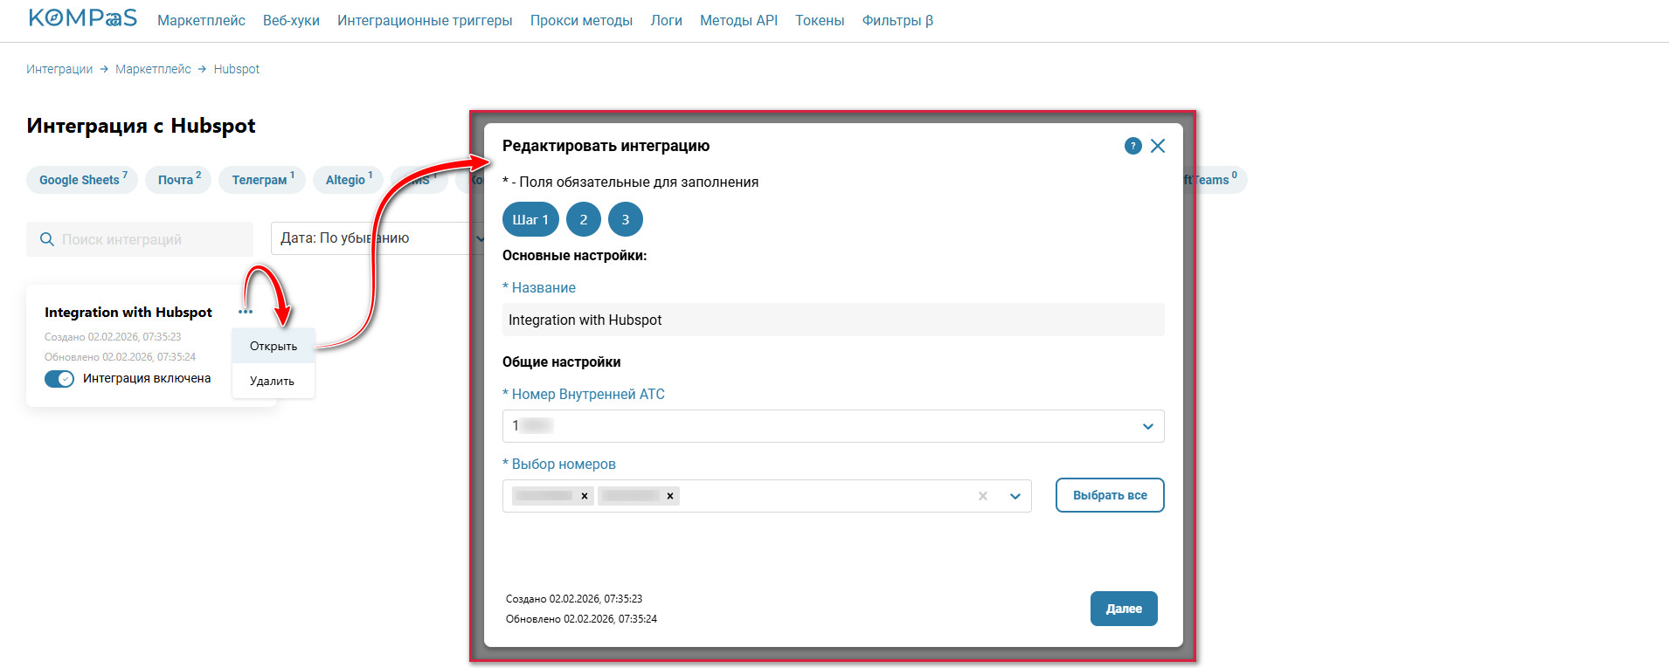
Task: Click the Интеграции breadcrumb link
Action: point(59,69)
